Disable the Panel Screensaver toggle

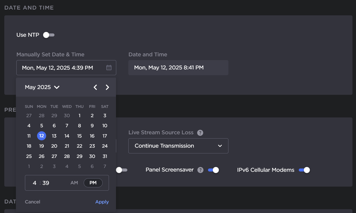click(213, 170)
